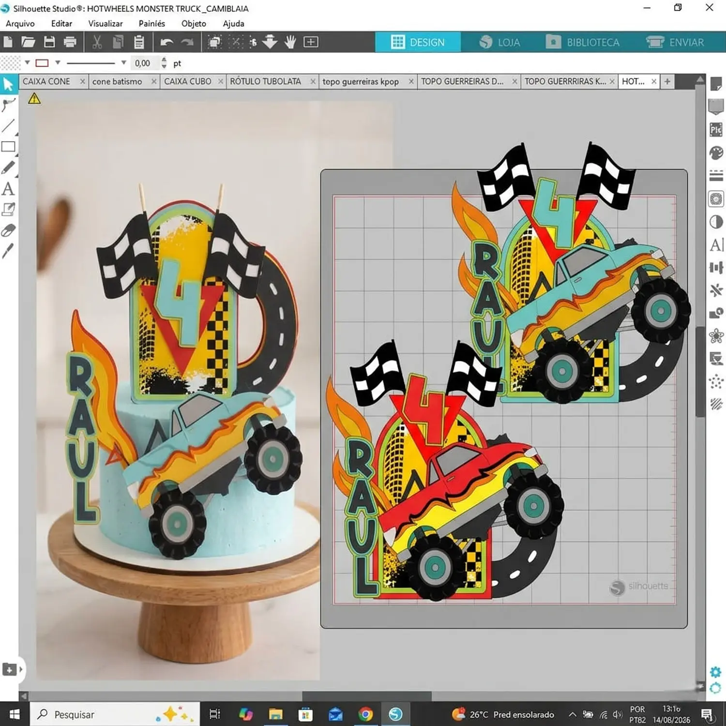The width and height of the screenshot is (726, 726).
Task: Expand the line color dropdown arrow
Action: (58, 62)
